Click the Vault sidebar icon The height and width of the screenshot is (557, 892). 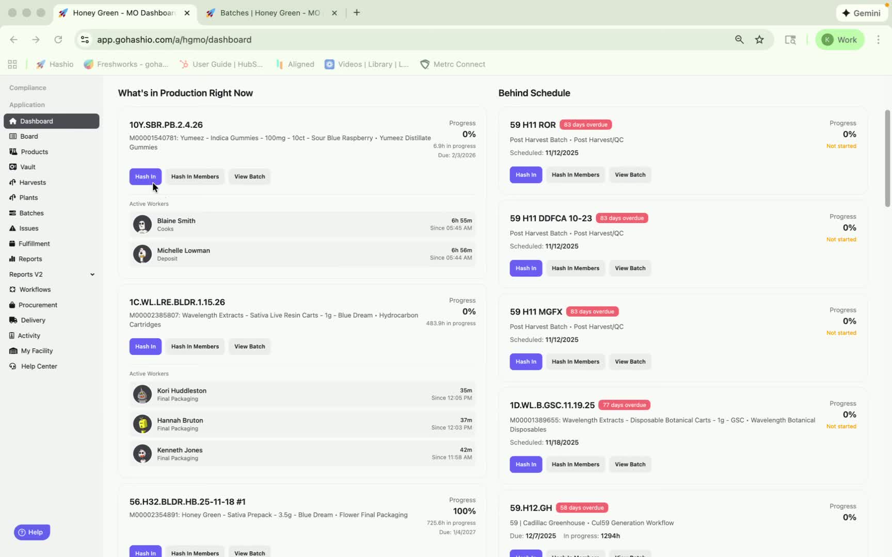[x=13, y=167]
